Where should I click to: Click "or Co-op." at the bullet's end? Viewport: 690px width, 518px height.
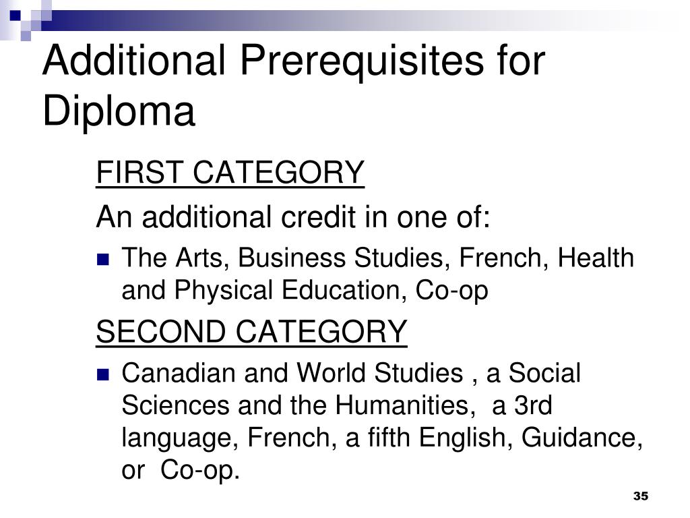click(x=181, y=470)
